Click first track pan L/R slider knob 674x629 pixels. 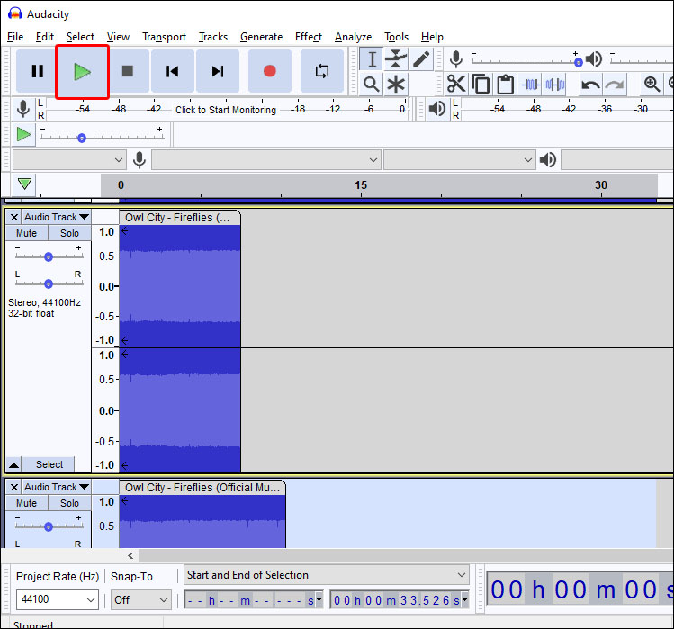[x=49, y=283]
